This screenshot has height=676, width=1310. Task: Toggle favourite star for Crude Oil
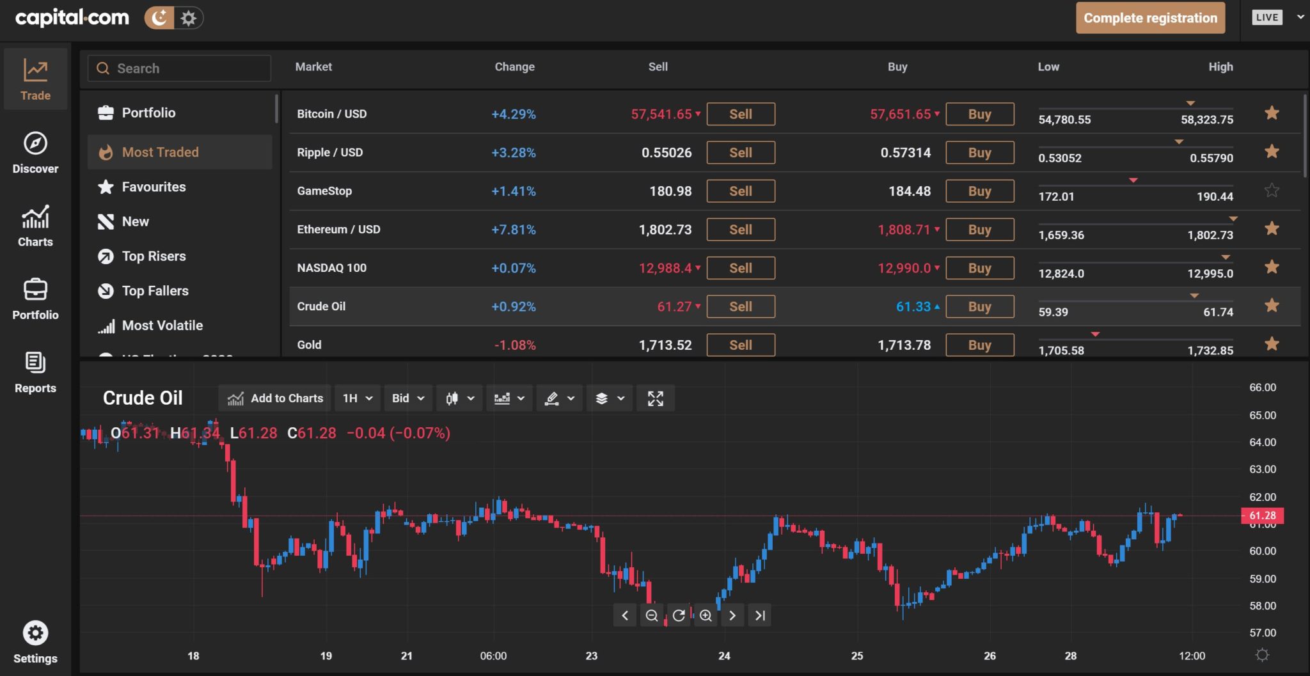click(x=1272, y=305)
